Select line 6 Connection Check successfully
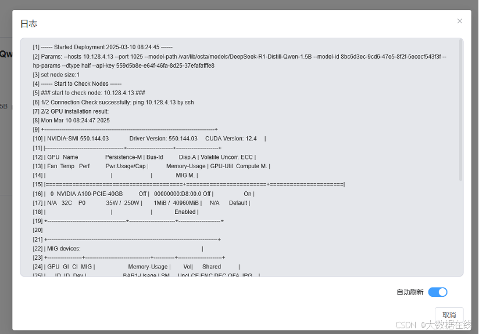479x334 pixels. click(x=113, y=103)
